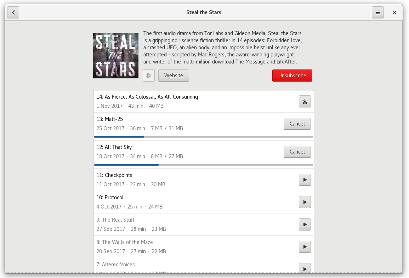
Task: Play episode 10 Protocol
Action: tap(305, 202)
